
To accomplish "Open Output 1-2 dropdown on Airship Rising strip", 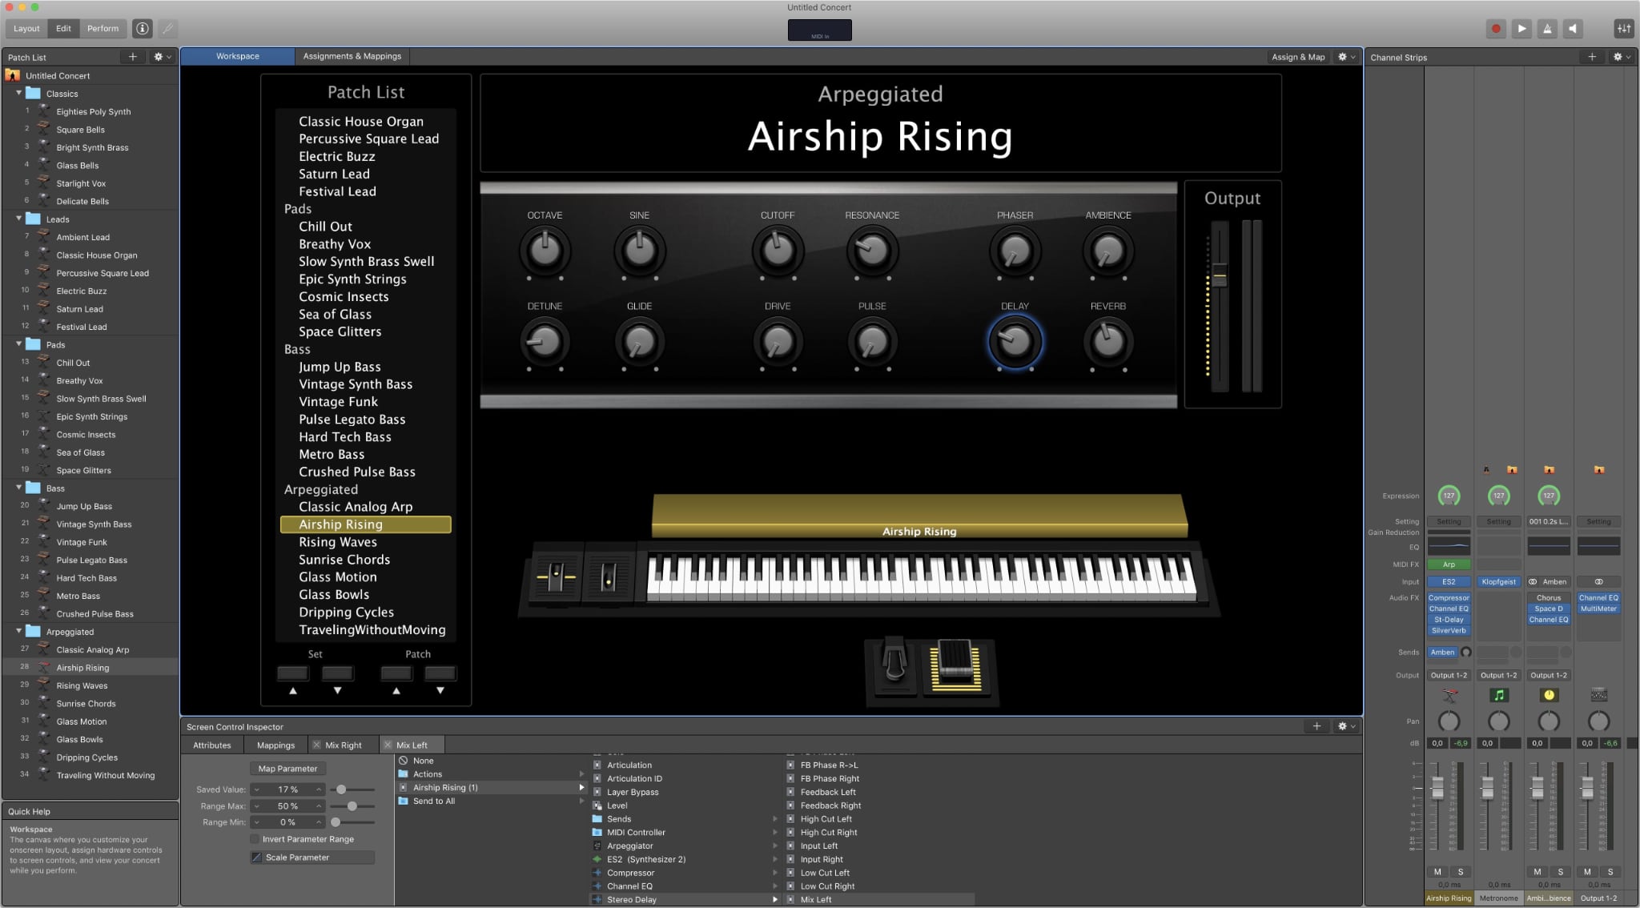I will (1449, 675).
